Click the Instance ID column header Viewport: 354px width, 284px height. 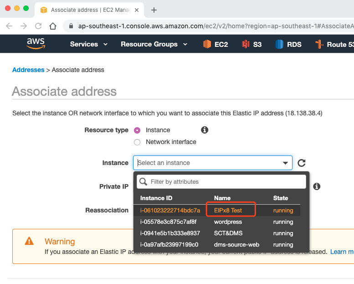156,198
